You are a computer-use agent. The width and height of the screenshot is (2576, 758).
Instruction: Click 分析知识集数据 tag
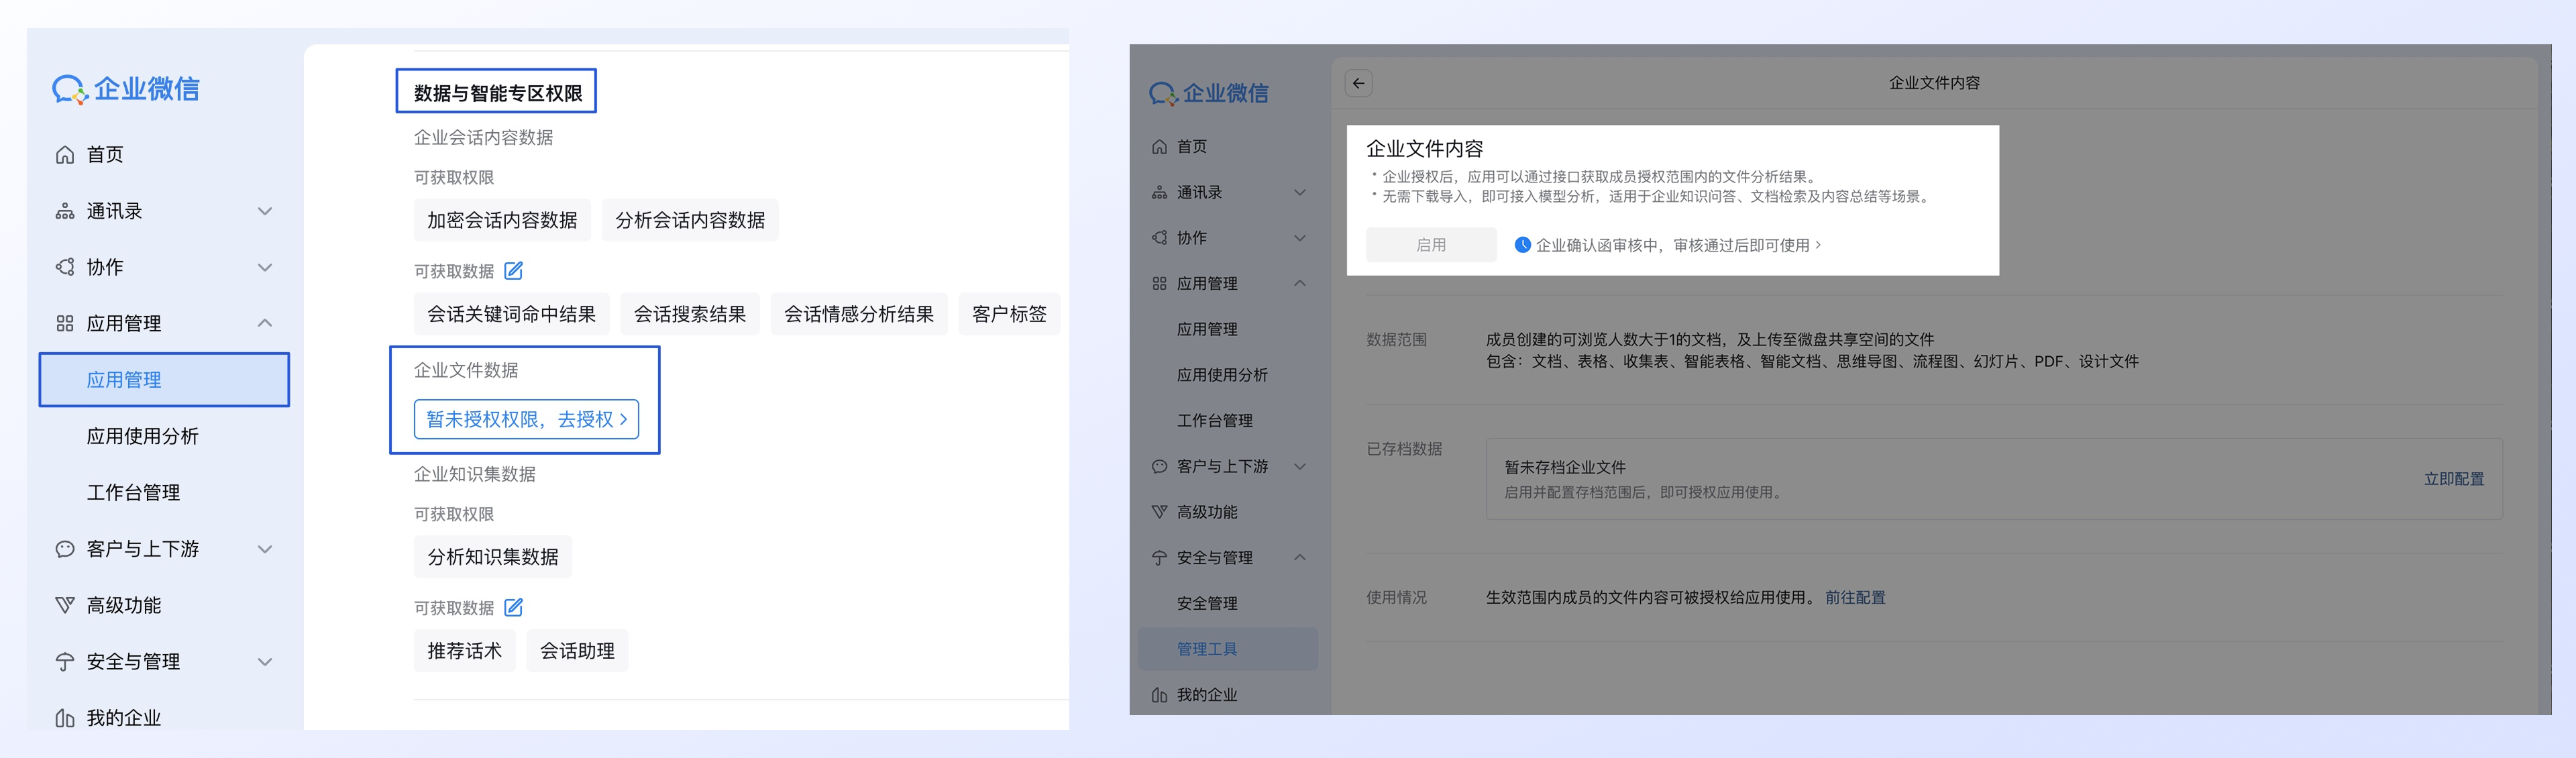[x=493, y=557]
